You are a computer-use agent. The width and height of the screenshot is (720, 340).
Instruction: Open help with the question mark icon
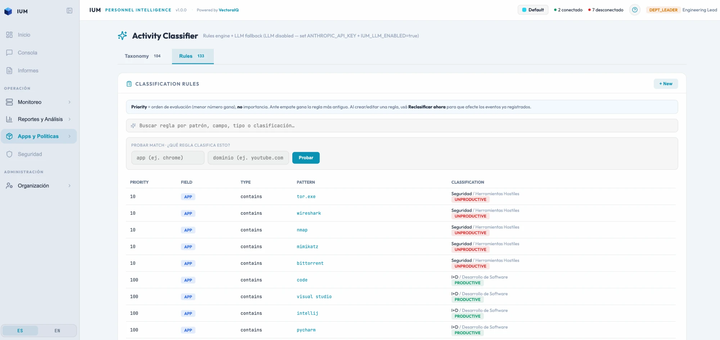[x=635, y=10]
